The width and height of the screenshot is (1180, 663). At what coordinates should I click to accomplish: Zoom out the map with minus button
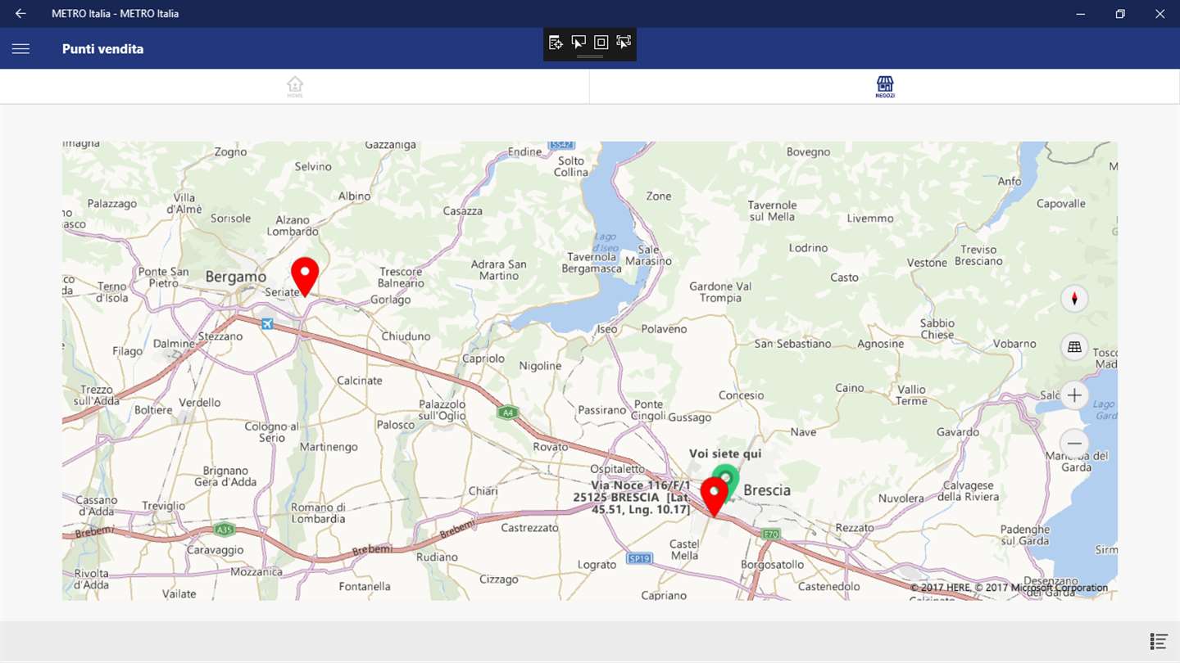pos(1074,444)
